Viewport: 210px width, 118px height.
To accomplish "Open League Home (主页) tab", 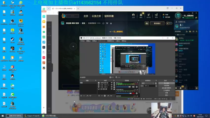I will point(86,16).
